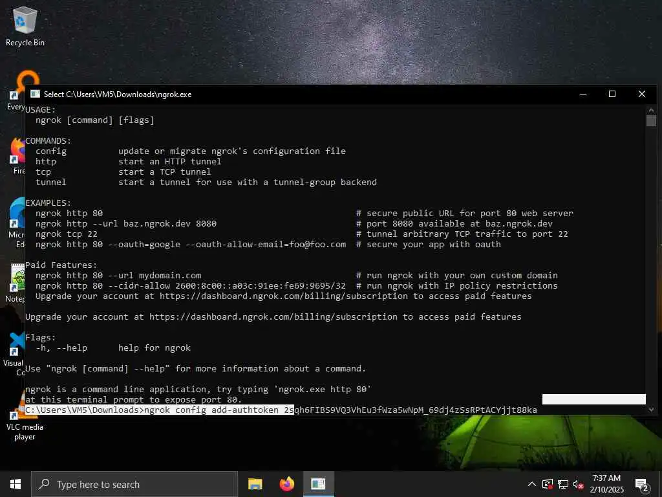Click the 'ngrok http --url baz.ngrok.dev 8080' line

[x=126, y=223]
